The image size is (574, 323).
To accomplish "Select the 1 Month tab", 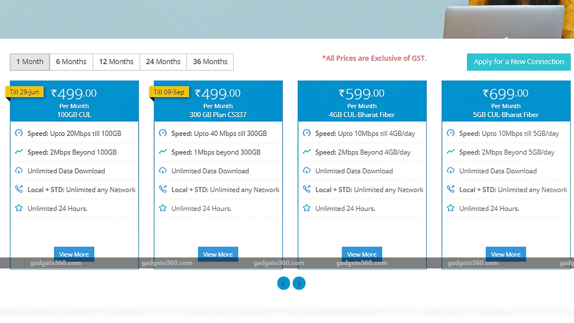I will coord(30,62).
